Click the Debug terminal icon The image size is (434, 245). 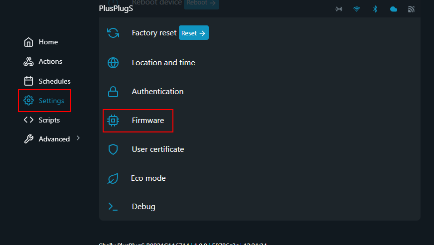point(113,207)
